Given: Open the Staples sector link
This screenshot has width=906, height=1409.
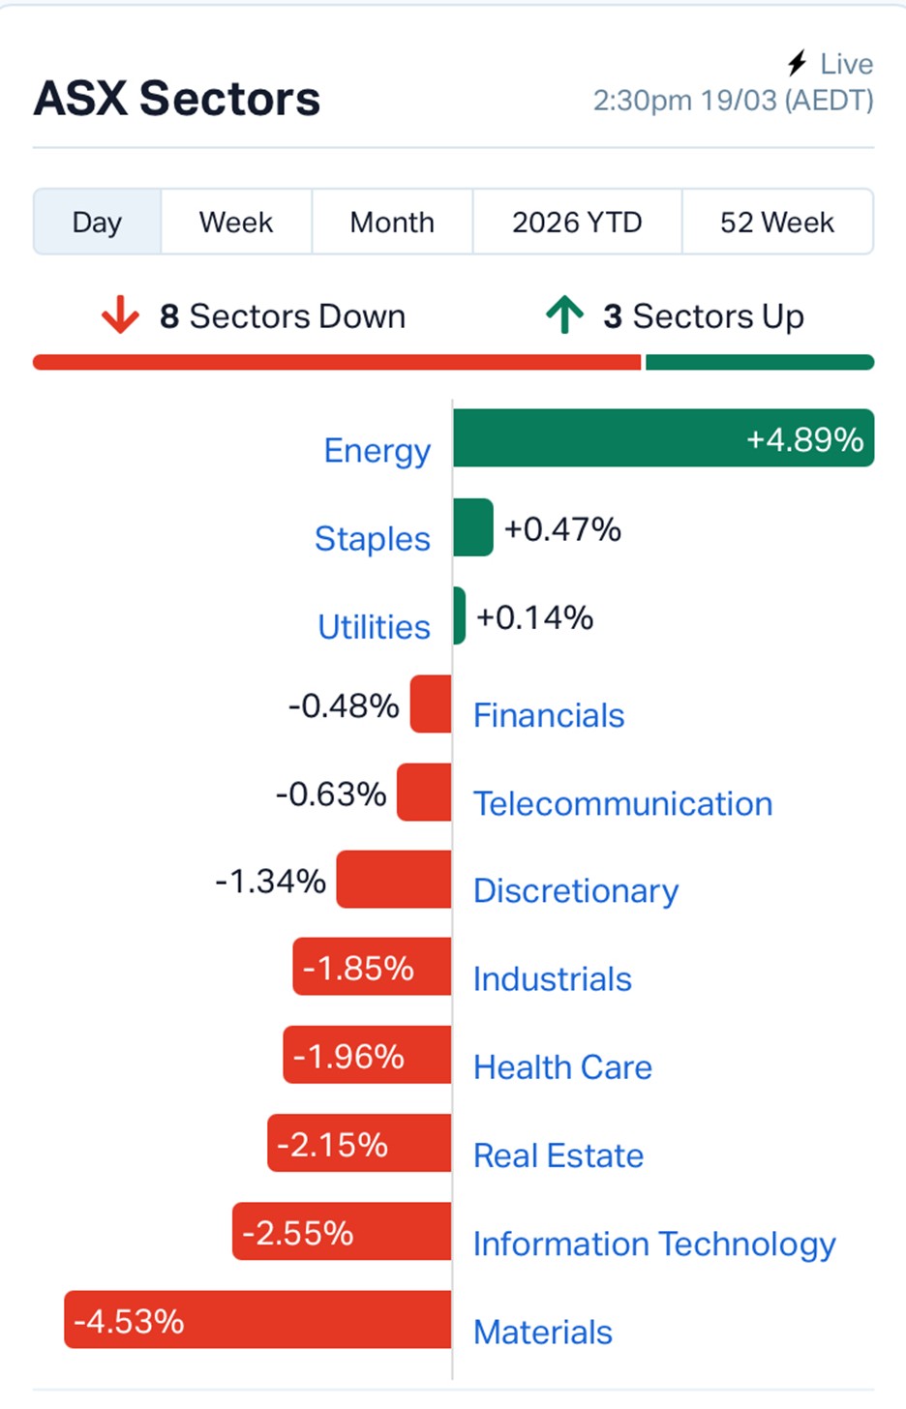Looking at the screenshot, I should pyautogui.click(x=373, y=539).
